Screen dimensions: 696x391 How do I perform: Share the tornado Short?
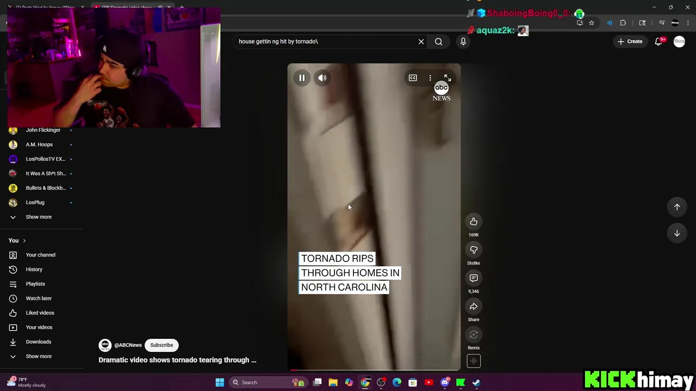[x=474, y=306]
